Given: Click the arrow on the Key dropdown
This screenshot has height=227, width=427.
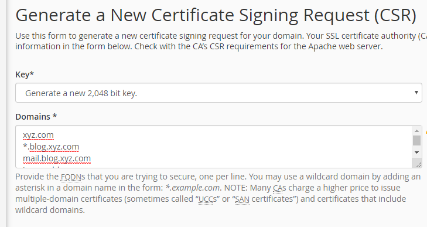Looking at the screenshot, I should 416,93.
